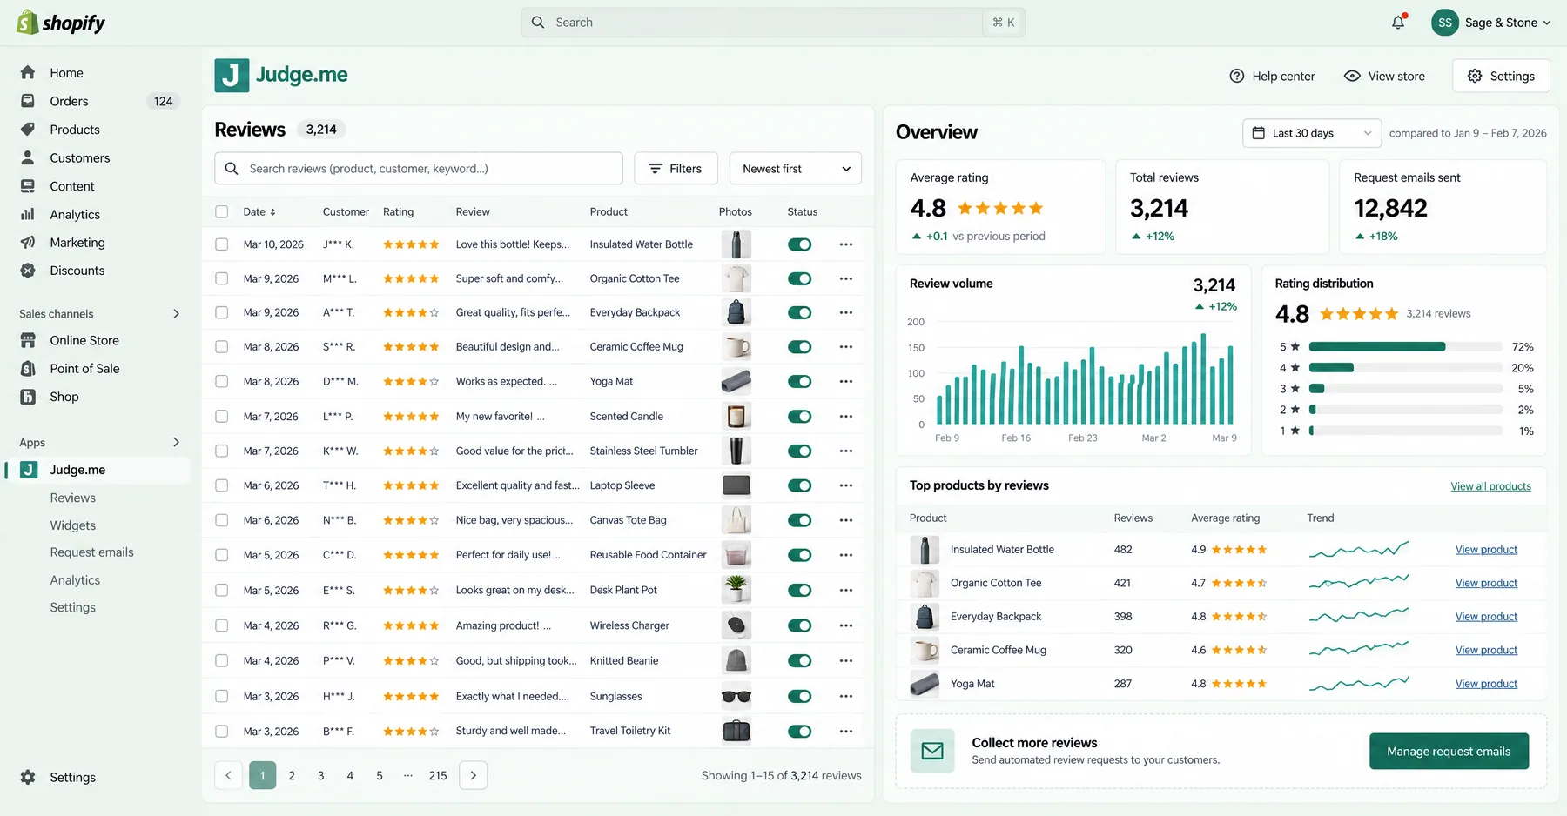
Task: Open Widgets under Judge.me
Action: (73, 525)
